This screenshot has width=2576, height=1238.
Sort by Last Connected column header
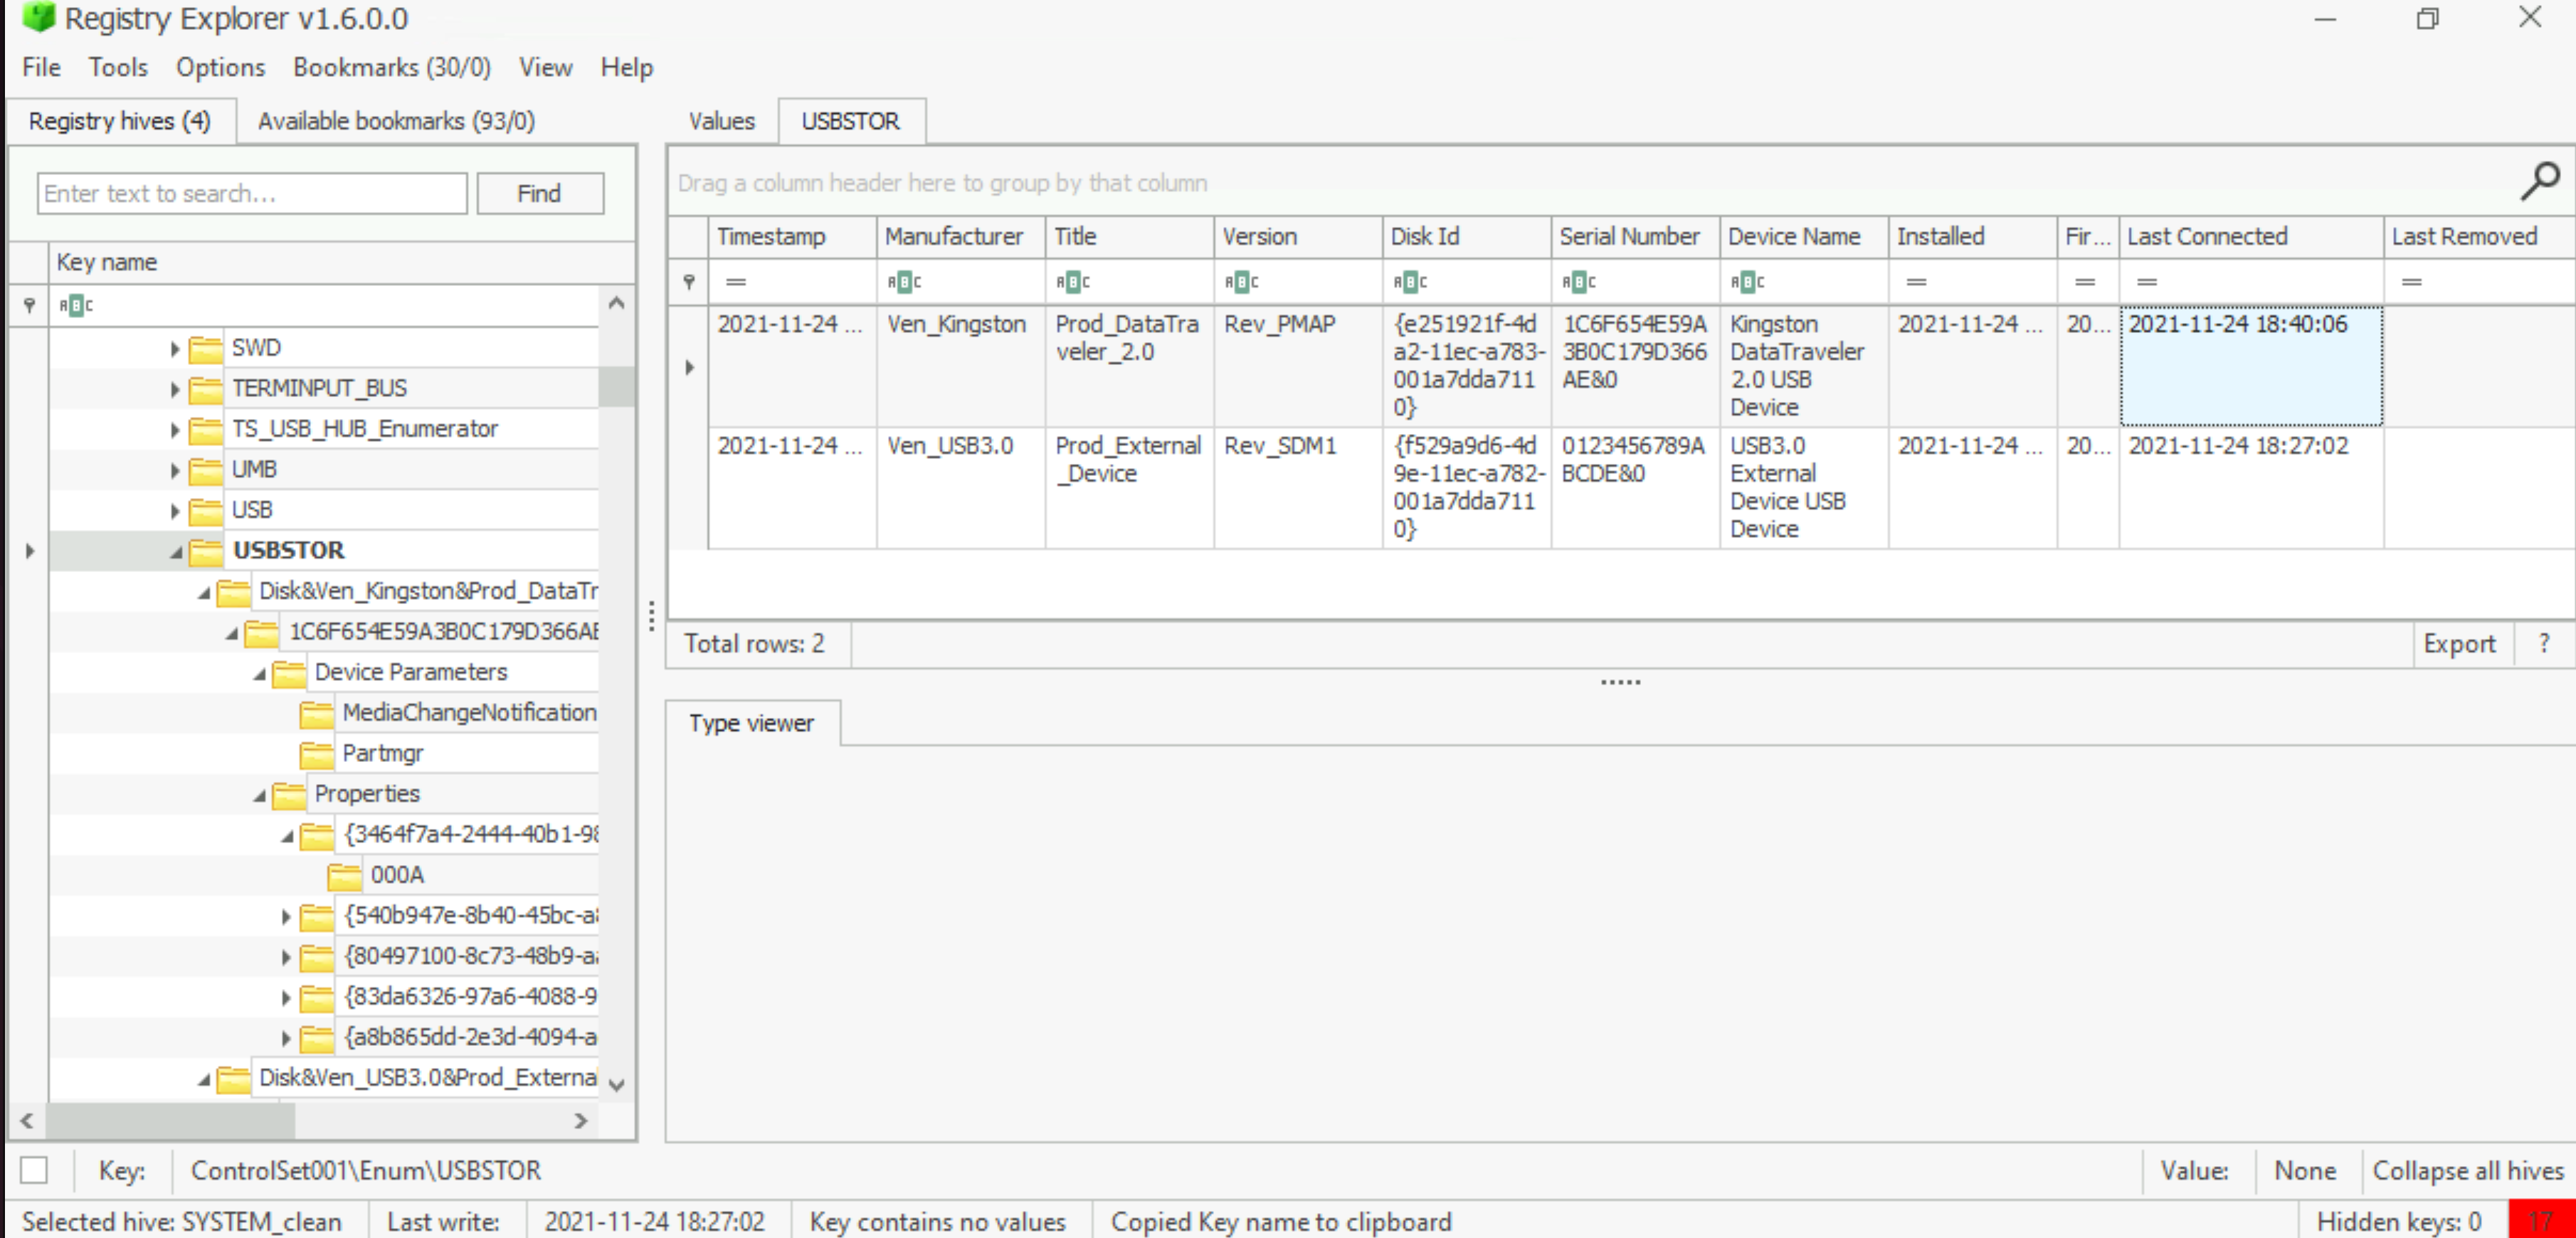[2250, 236]
